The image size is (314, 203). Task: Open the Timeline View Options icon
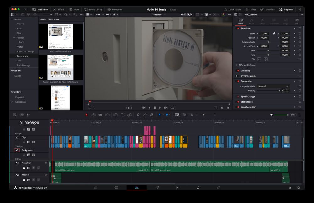(x=15, y=115)
